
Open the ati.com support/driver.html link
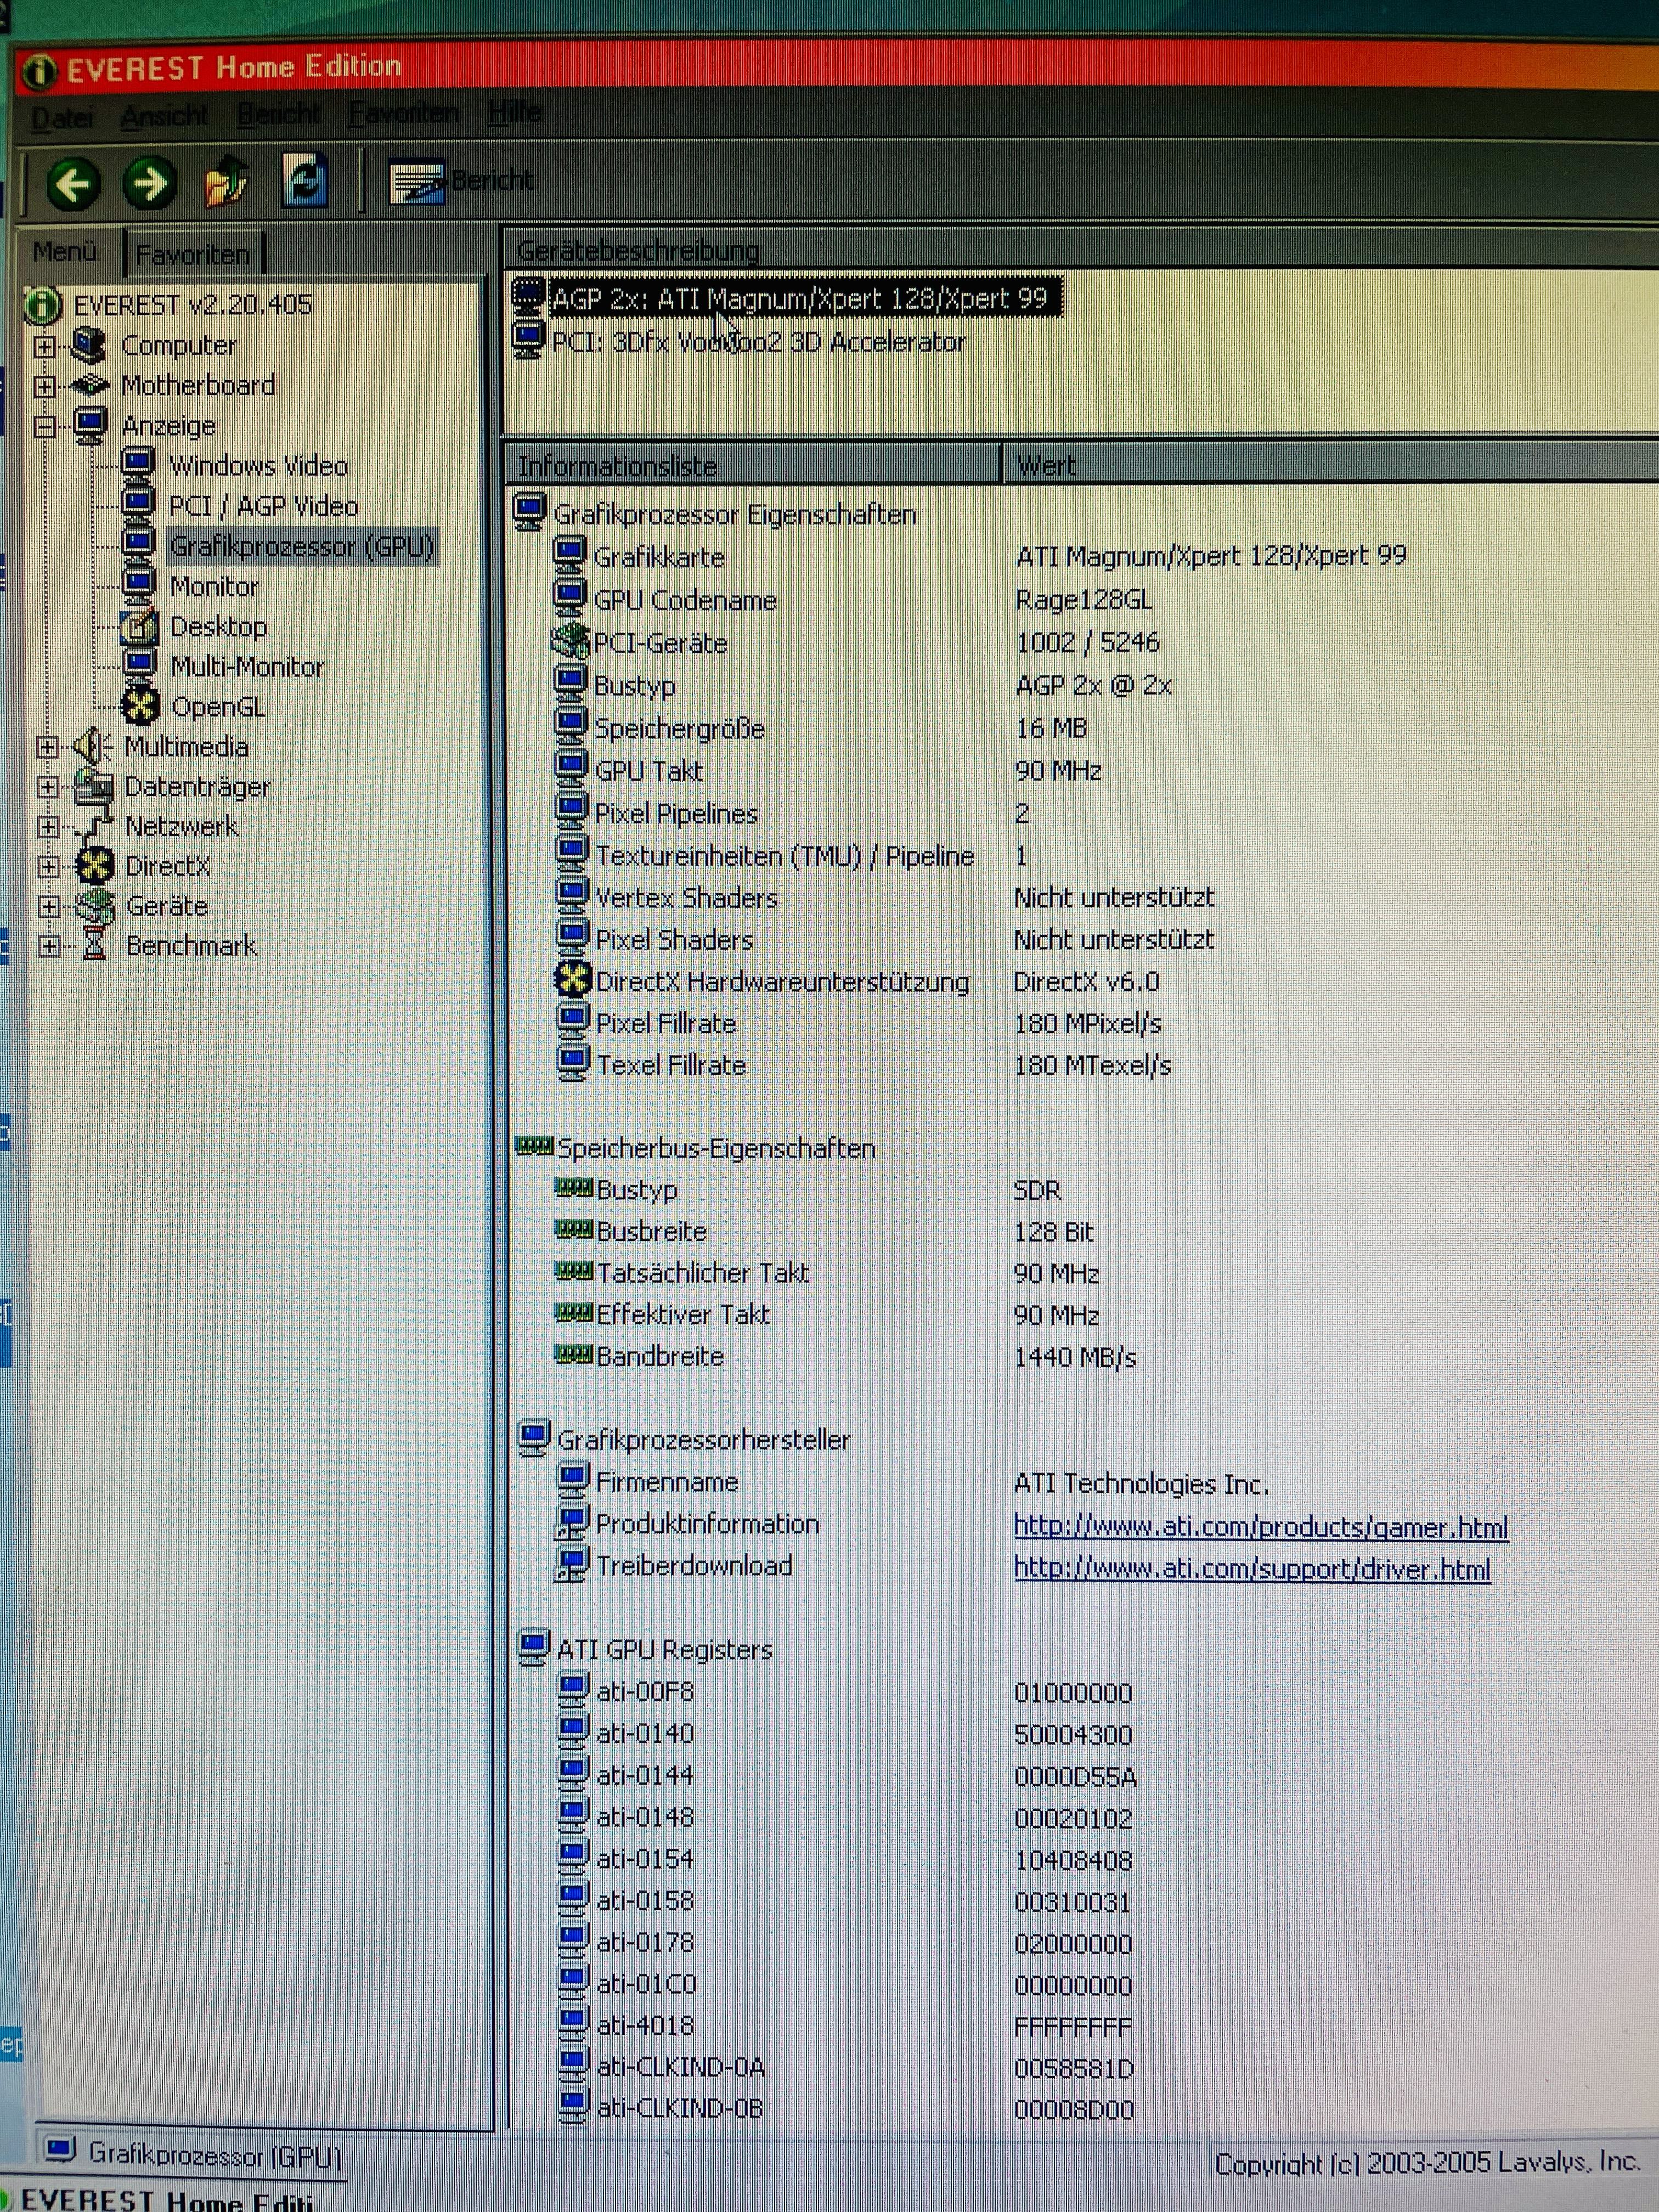[x=1252, y=1569]
